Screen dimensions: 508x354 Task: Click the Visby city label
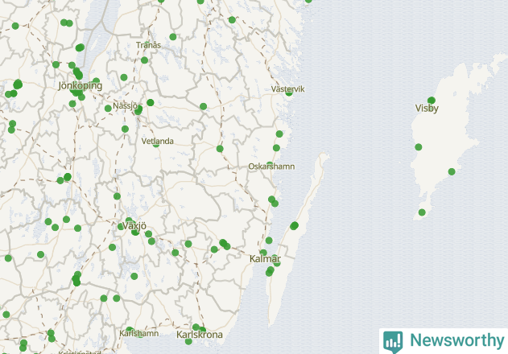tap(427, 108)
